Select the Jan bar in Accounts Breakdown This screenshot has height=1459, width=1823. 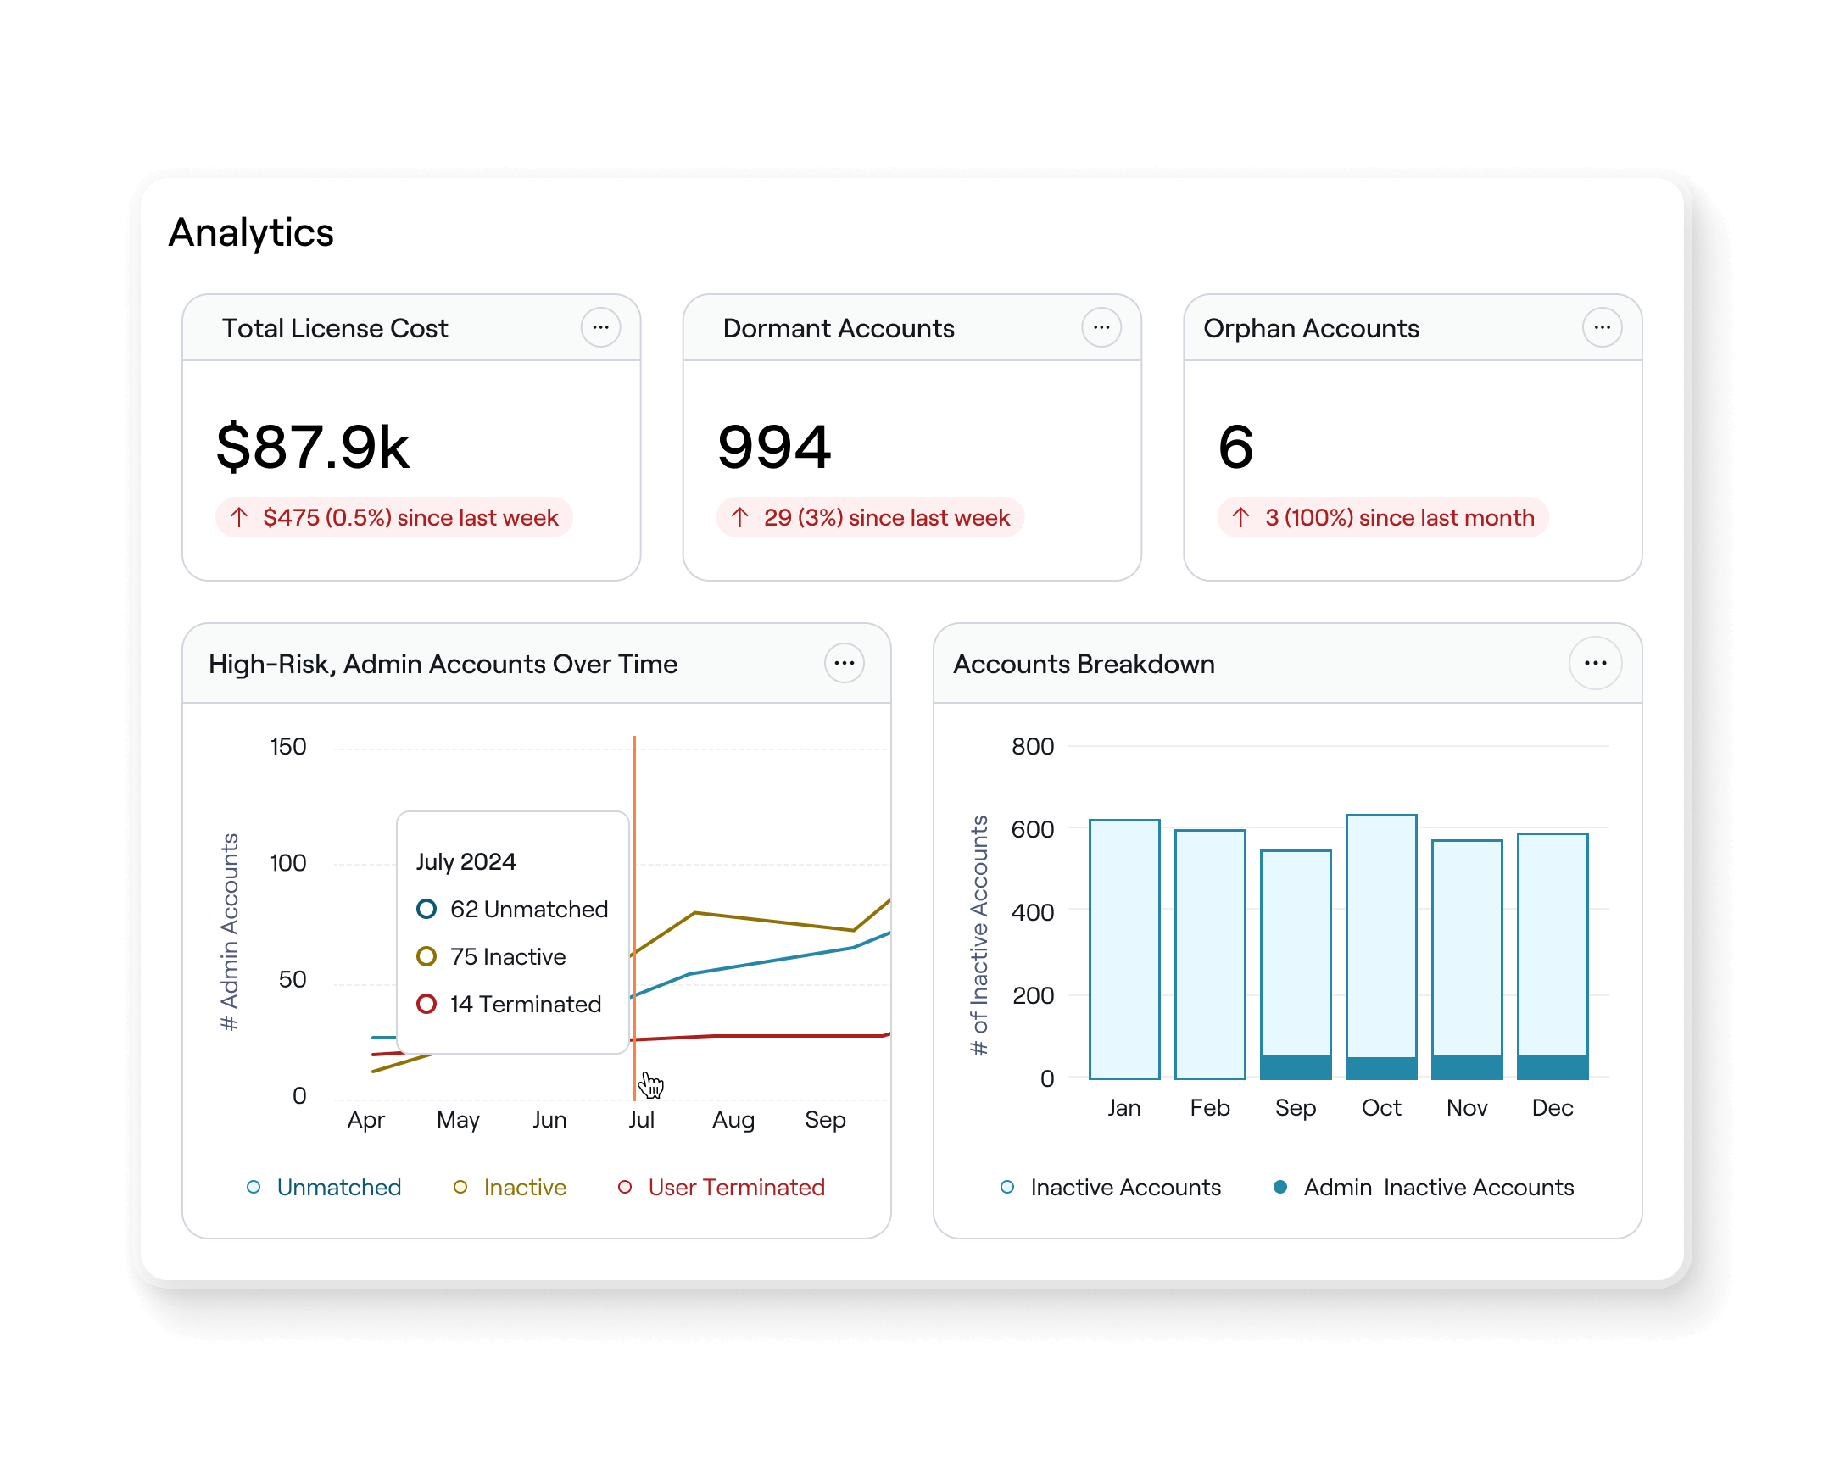point(1124,948)
